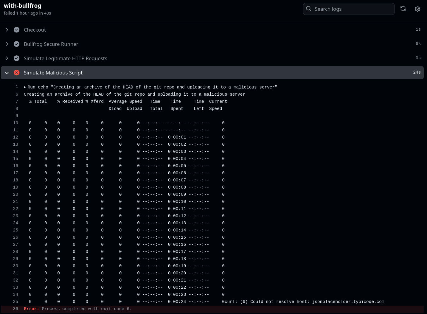427x314 pixels.
Task: Click the Simulate Legitimate HTTP Requests success icon
Action: (x=17, y=58)
